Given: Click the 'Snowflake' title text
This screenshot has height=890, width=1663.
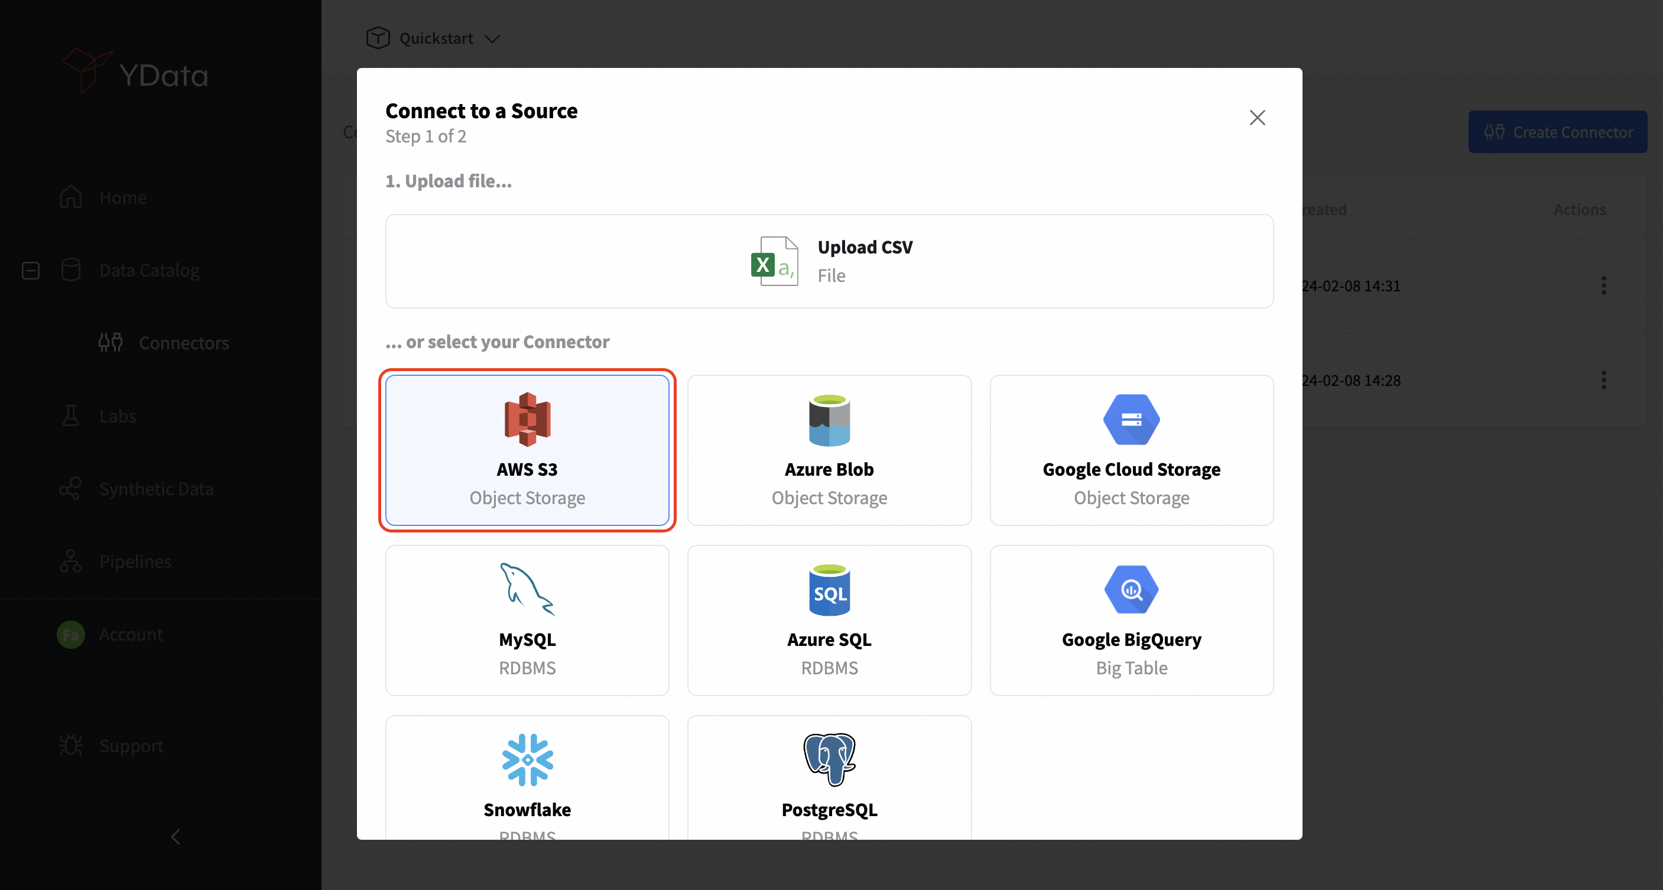Looking at the screenshot, I should [527, 809].
